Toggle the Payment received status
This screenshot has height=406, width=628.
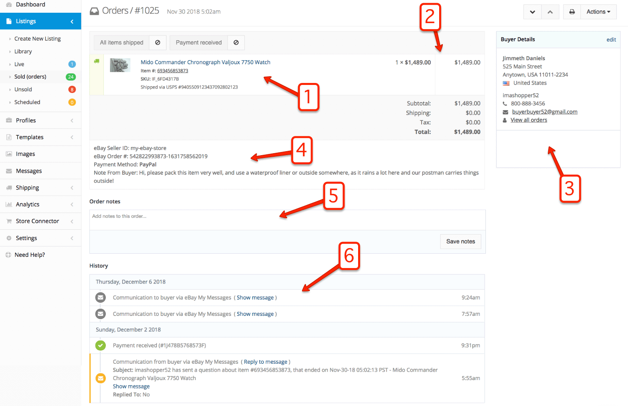pyautogui.click(x=198, y=43)
